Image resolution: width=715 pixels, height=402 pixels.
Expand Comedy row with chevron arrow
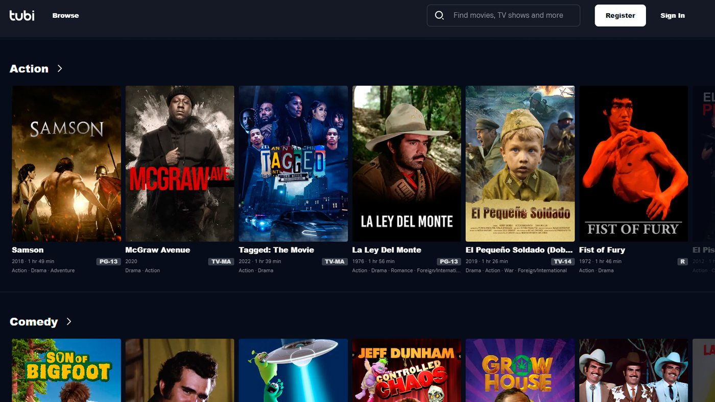[69, 321]
